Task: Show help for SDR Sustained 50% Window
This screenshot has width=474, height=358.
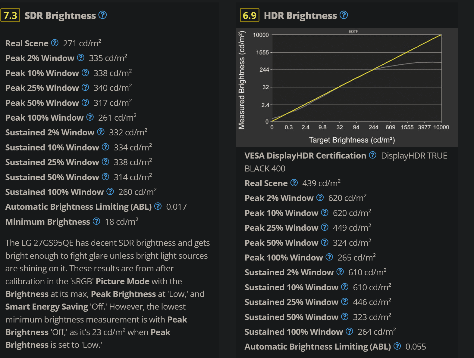Action: [x=105, y=177]
